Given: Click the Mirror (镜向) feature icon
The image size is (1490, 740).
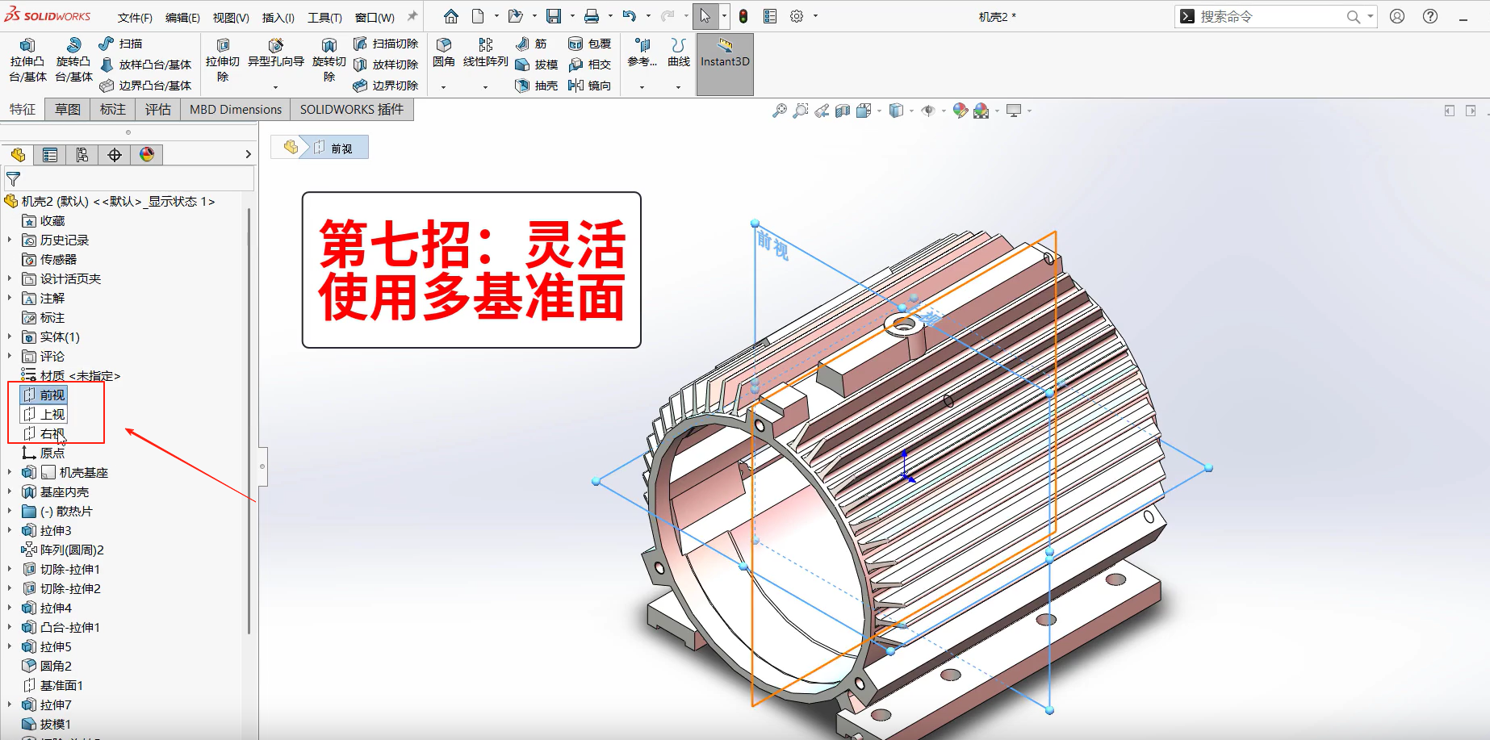Looking at the screenshot, I should click(589, 86).
